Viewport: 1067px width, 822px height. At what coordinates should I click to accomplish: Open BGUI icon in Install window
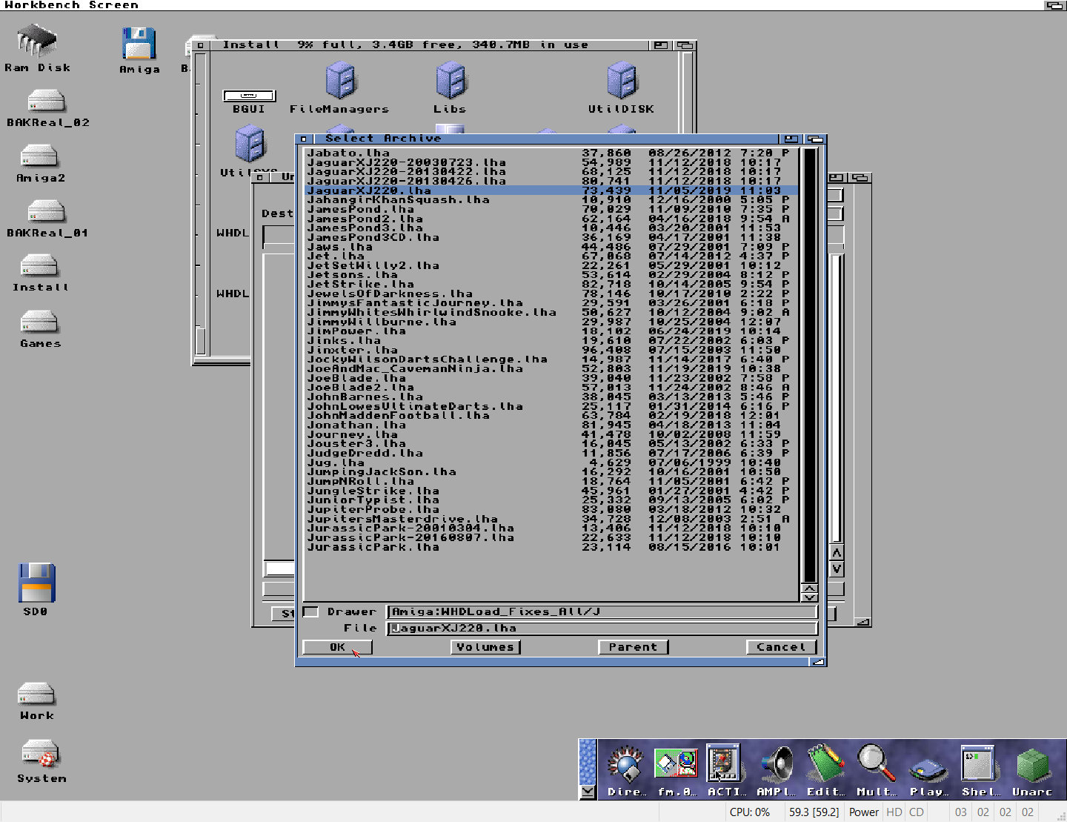coord(249,96)
